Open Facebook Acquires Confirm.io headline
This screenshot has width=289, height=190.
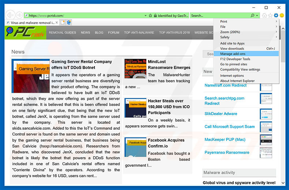pos(166,143)
